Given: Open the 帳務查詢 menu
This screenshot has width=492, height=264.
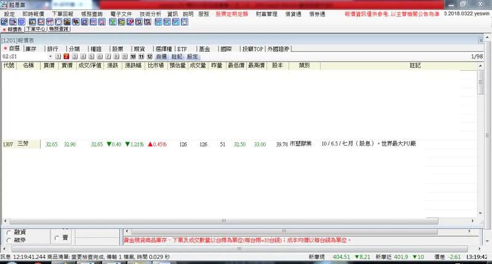Looking at the screenshot, I should click(92, 14).
